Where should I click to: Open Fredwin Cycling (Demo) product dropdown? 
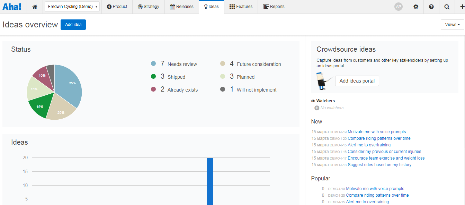point(72,7)
